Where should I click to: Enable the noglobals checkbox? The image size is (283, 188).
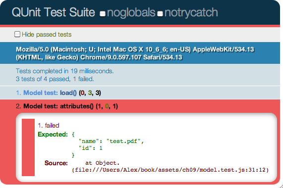click(x=103, y=14)
